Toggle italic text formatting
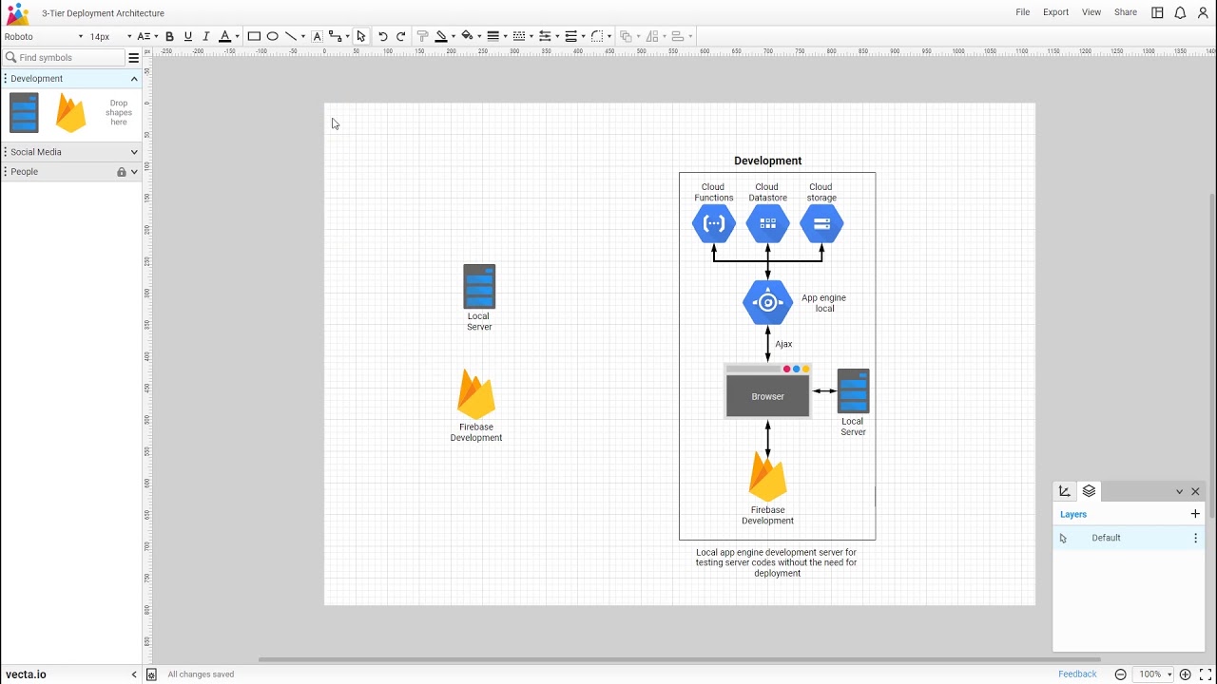Screen dimensions: 1217x684 (205, 36)
